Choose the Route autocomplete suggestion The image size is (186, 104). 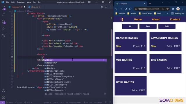[76, 66]
